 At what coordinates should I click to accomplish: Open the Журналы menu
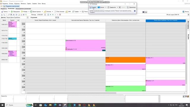pos(17,4)
